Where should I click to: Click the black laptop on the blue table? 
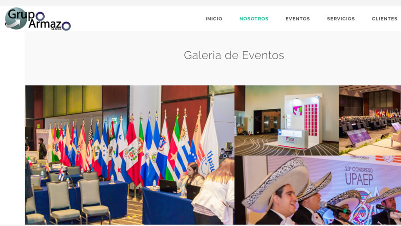(x=168, y=186)
